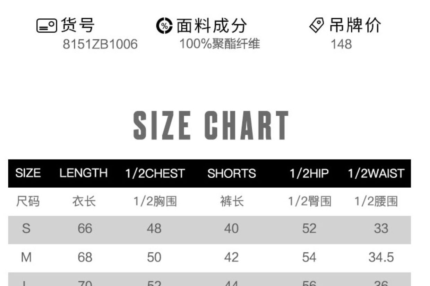Image resolution: width=430 pixels, height=286 pixels.
Task: Select the item number 8151ZB1006
Action: (100, 44)
